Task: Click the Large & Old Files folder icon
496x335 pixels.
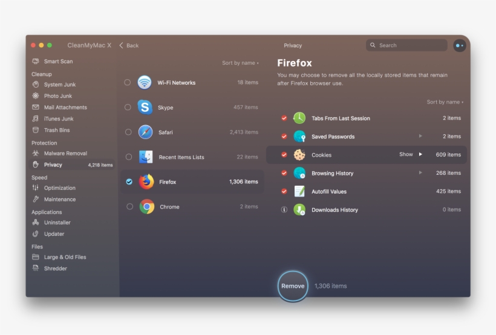Action: [36, 257]
